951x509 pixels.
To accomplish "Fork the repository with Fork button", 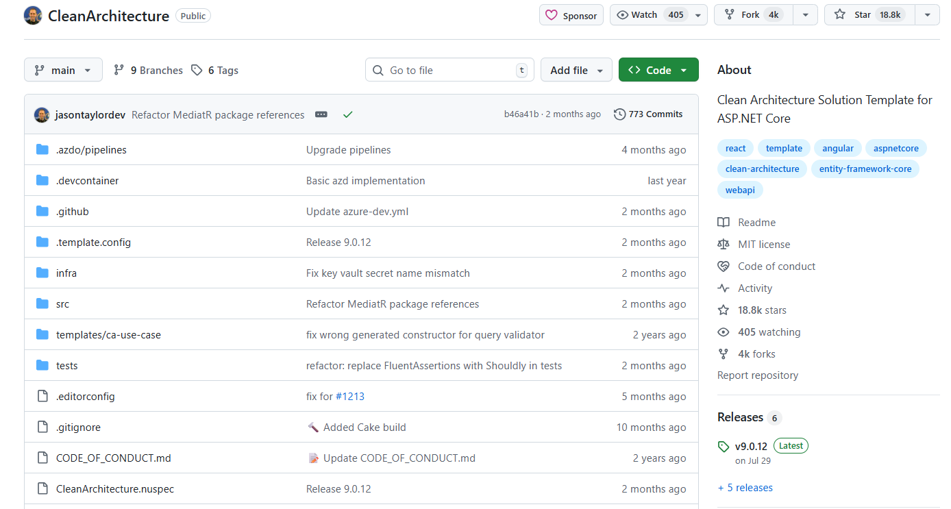I will pos(754,14).
